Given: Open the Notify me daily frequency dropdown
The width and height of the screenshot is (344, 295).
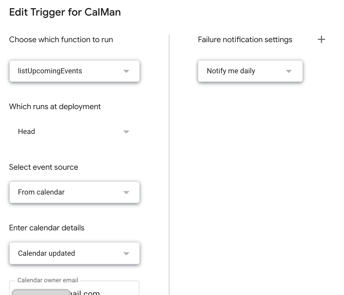Looking at the screenshot, I should (x=250, y=71).
